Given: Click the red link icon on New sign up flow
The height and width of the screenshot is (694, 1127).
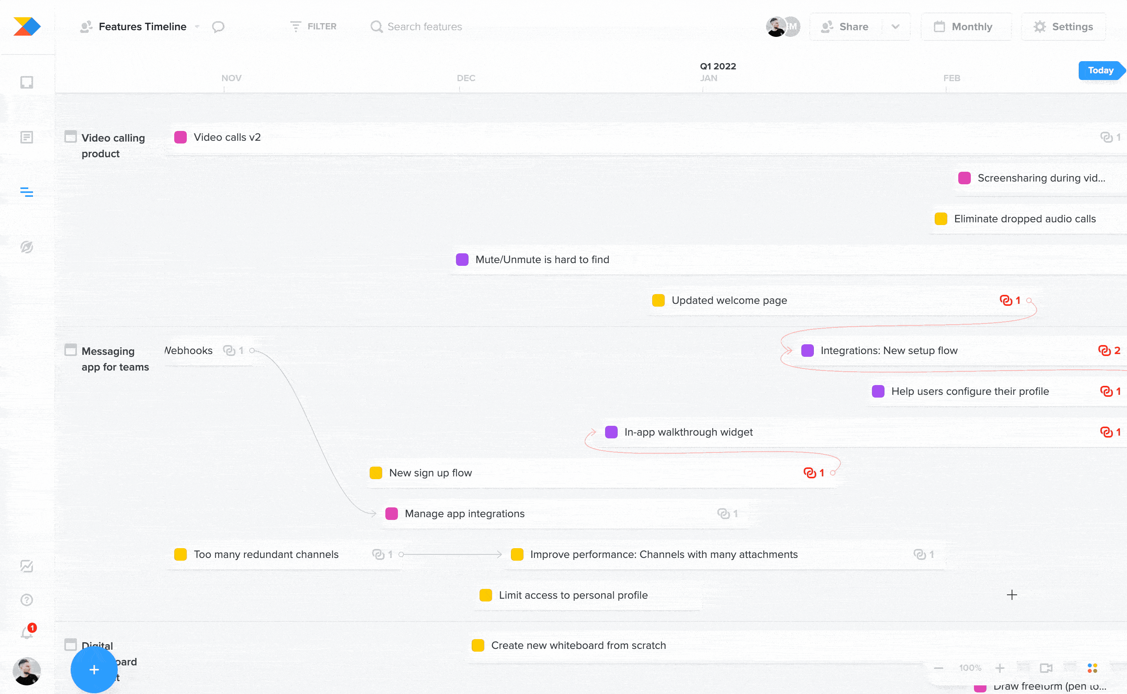Looking at the screenshot, I should 810,473.
